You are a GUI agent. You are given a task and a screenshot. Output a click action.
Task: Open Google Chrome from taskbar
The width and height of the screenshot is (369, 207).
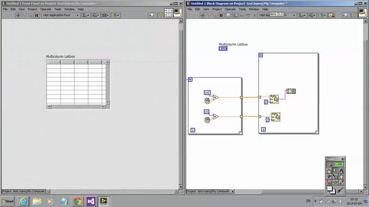tap(78, 201)
